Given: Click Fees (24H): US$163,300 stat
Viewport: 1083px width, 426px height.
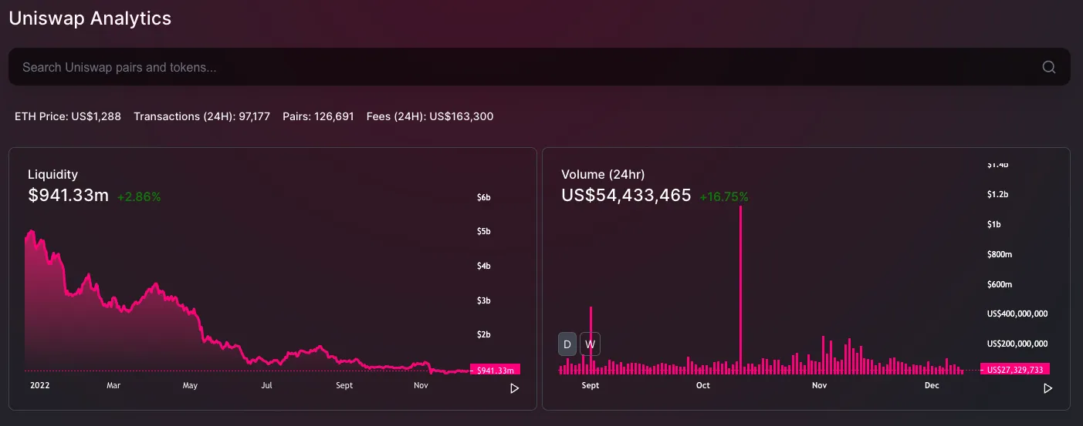Looking at the screenshot, I should tap(430, 116).
